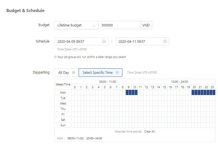Click the budget amount field showing 500000
The width and height of the screenshot is (218, 144).
pos(119,25)
